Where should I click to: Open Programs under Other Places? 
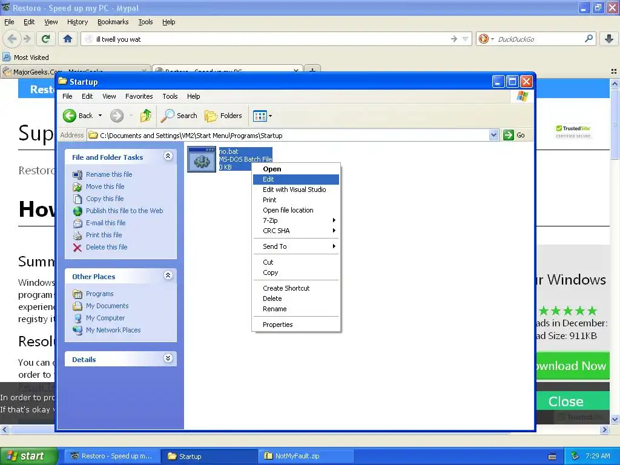(x=100, y=294)
